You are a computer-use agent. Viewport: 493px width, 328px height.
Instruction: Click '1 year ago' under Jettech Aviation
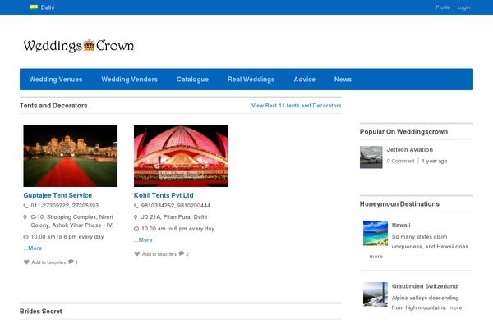click(x=434, y=161)
